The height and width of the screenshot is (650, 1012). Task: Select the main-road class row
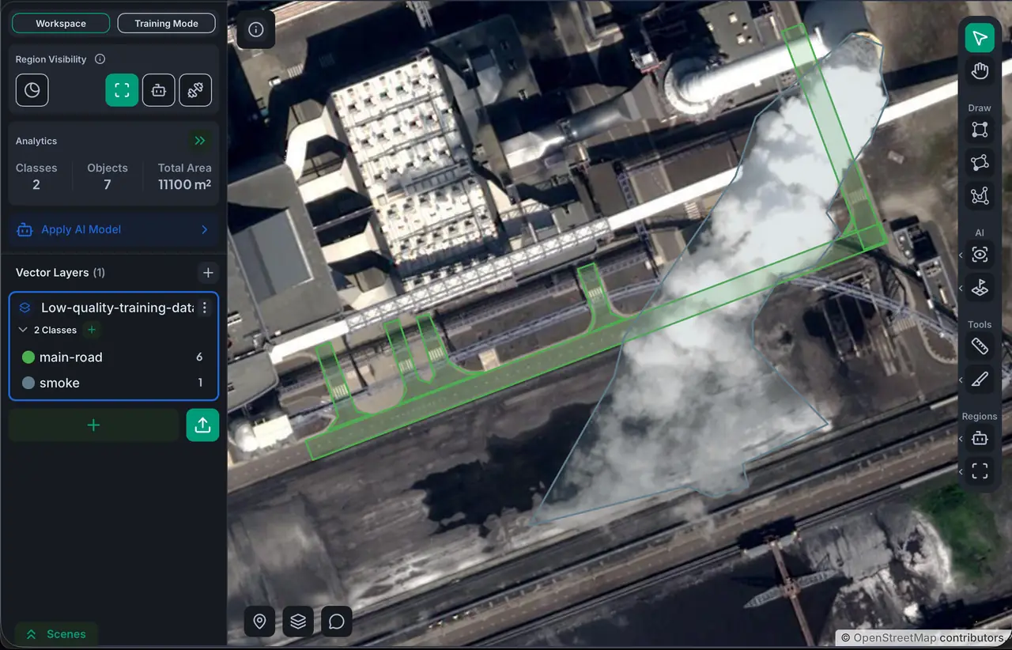pos(113,357)
